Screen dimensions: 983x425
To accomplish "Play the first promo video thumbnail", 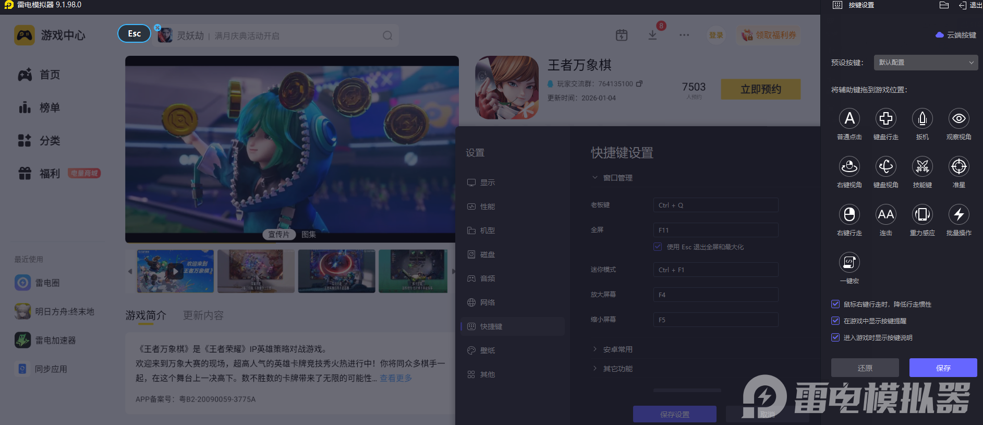I will pos(175,271).
